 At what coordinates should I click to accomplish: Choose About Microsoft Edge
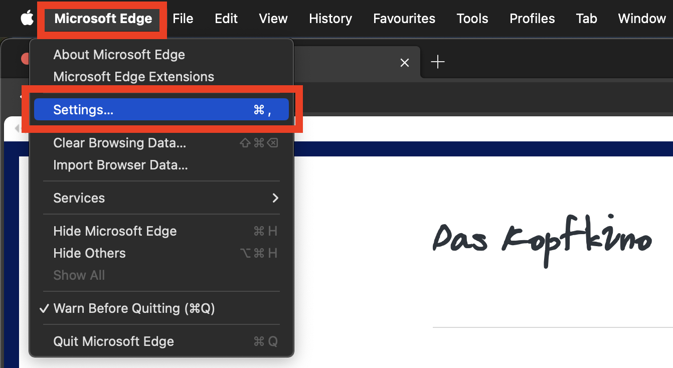[x=161, y=55]
